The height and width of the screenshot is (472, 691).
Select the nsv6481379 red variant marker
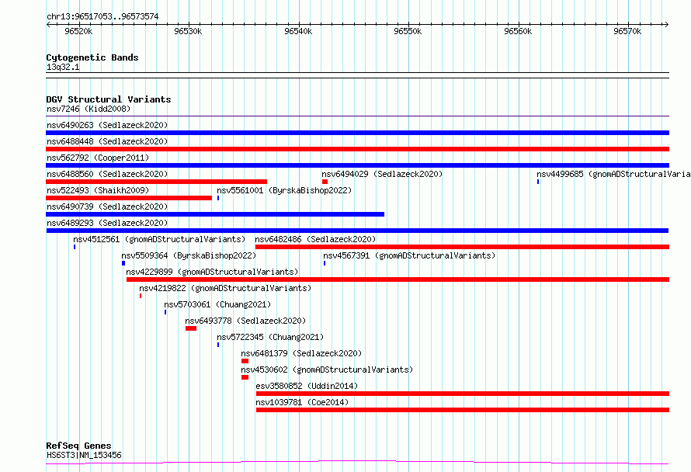coord(245,361)
